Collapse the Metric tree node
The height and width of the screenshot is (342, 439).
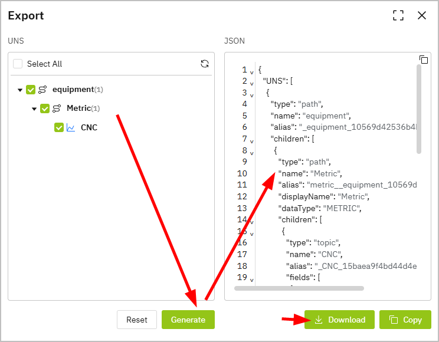coord(34,109)
